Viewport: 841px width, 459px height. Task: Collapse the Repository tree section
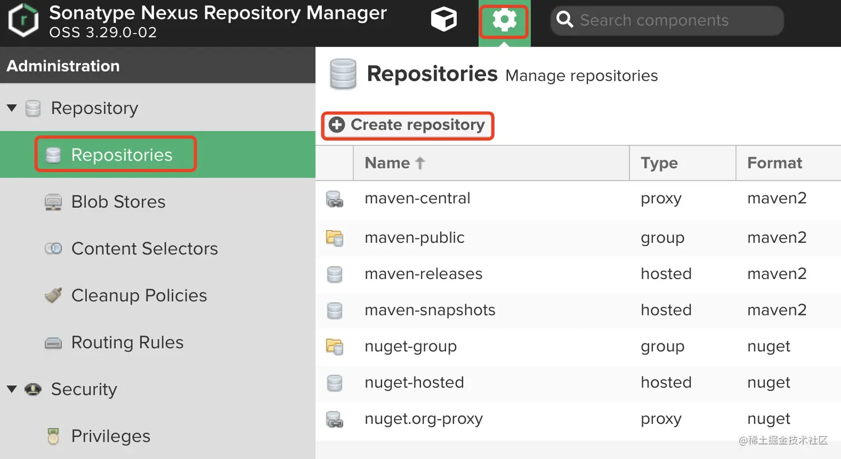pos(12,108)
